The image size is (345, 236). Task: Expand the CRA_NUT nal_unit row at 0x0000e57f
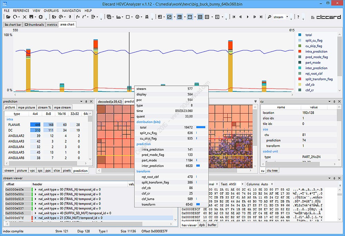coord(36,218)
